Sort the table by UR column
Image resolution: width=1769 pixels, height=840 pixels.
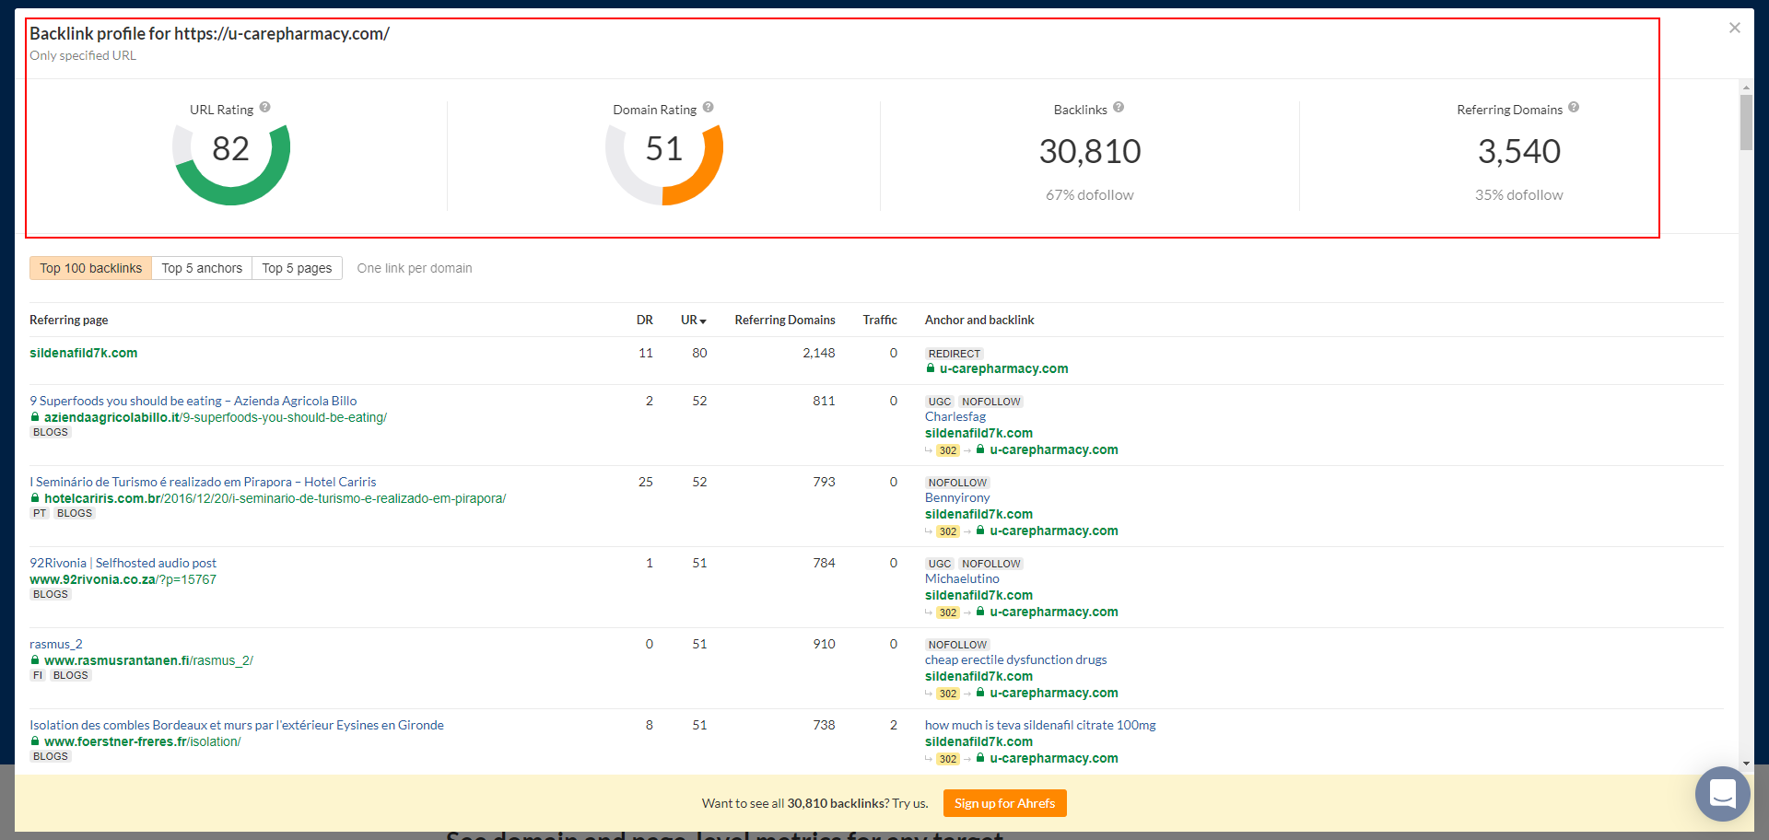693,321
